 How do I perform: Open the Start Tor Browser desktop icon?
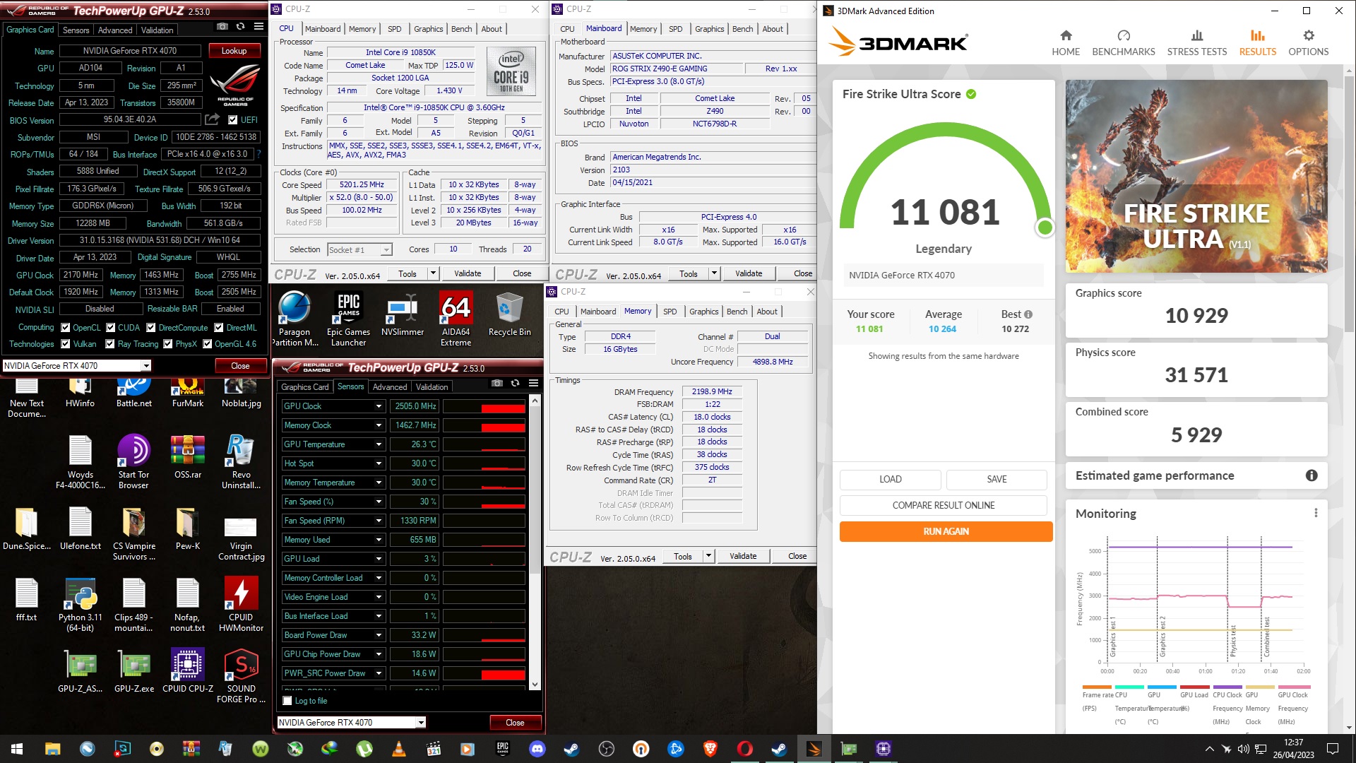pyautogui.click(x=133, y=461)
